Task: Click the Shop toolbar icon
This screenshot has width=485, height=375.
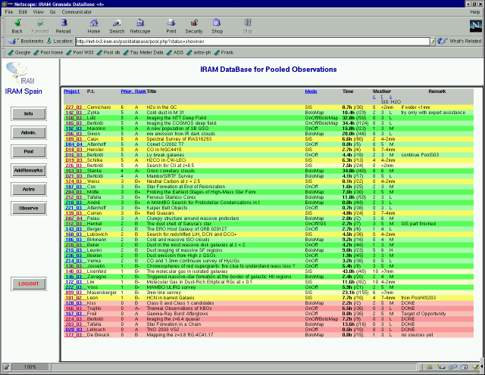Action: (217, 26)
